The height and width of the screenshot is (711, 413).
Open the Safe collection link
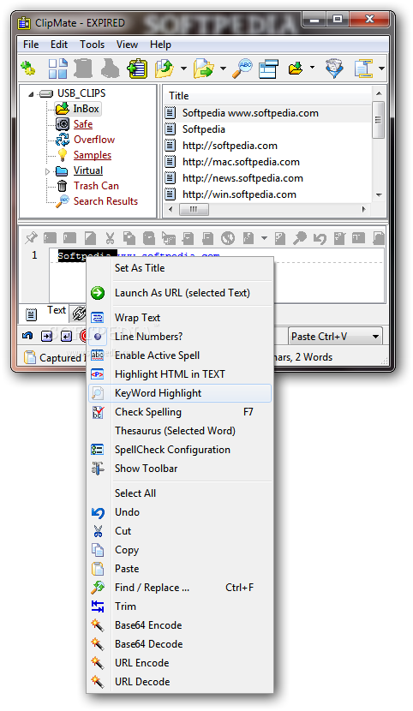click(83, 124)
